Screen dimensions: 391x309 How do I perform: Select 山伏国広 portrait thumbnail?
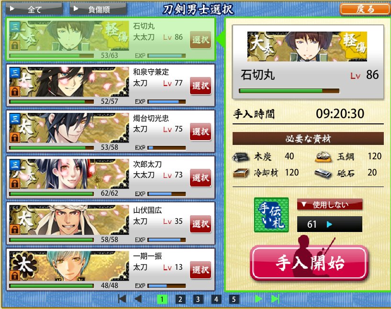69,220
